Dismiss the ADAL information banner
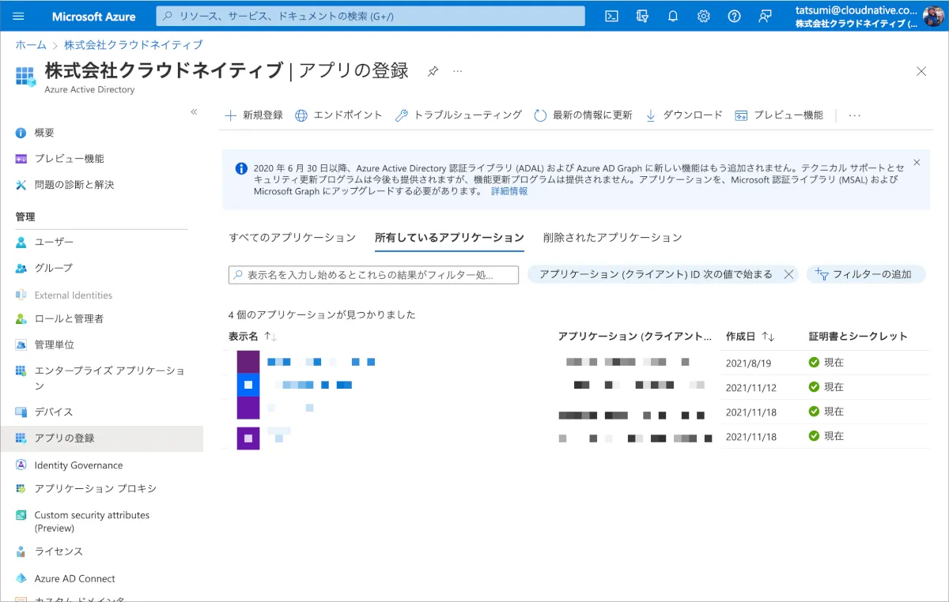 pyautogui.click(x=917, y=162)
